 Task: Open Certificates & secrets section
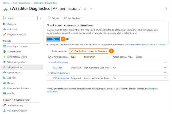pyautogui.click(x=17, y=57)
